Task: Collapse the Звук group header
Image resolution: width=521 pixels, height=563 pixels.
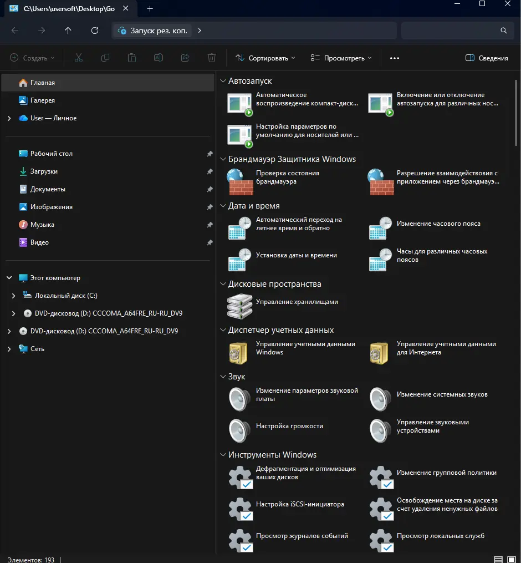Action: (x=223, y=377)
